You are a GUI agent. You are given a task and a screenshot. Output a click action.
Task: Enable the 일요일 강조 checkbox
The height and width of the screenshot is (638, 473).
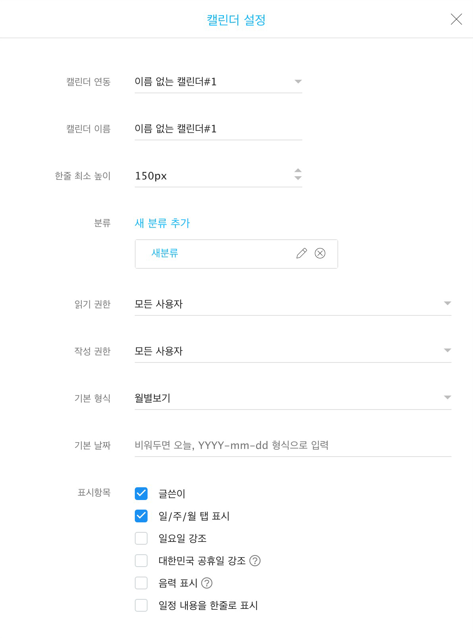tap(141, 538)
